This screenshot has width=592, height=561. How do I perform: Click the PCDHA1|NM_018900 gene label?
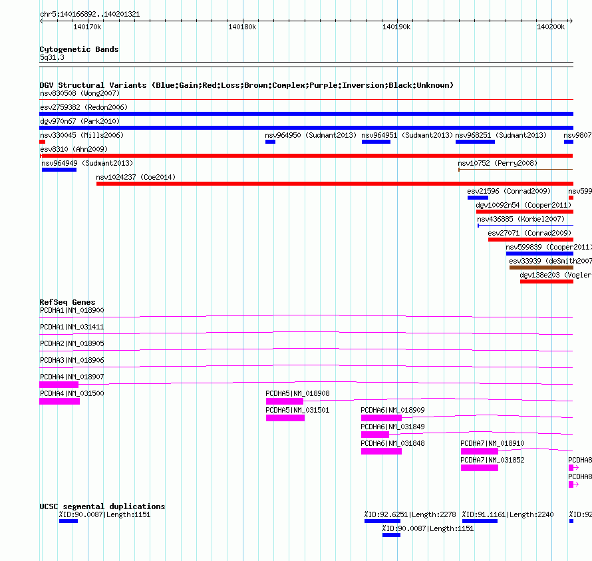(72, 310)
